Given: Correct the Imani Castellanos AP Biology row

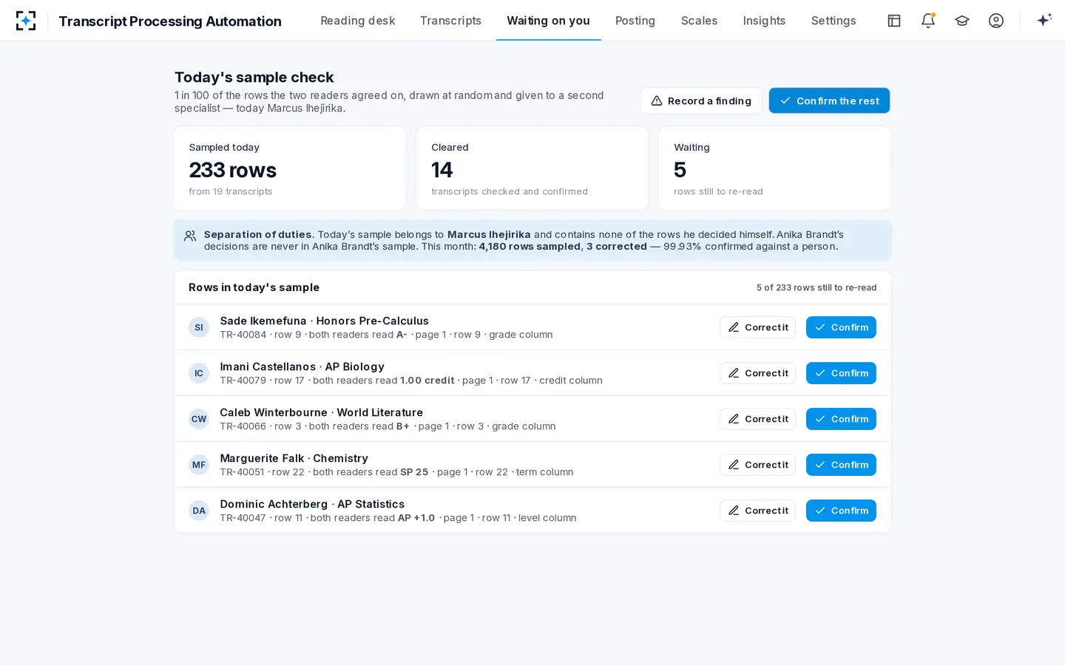Looking at the screenshot, I should (x=757, y=373).
